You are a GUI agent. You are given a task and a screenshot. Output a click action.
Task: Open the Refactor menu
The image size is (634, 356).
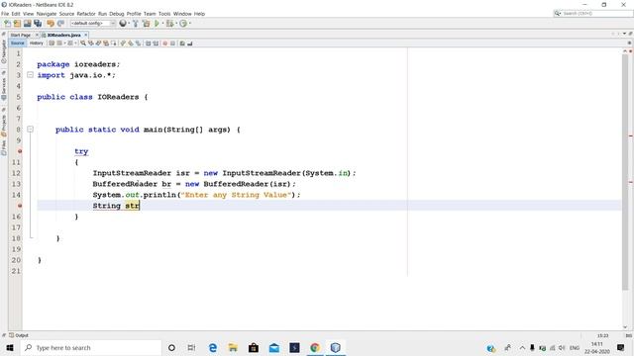point(86,14)
